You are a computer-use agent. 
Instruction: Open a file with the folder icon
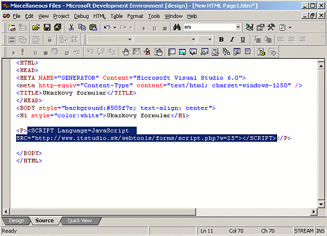click(x=36, y=27)
